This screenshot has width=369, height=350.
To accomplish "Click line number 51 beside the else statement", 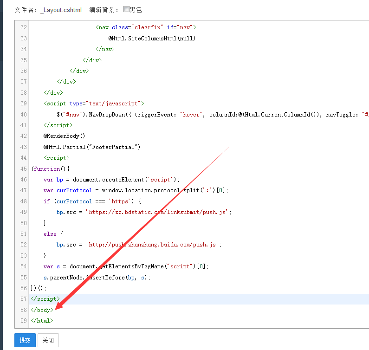I will tap(23, 234).
